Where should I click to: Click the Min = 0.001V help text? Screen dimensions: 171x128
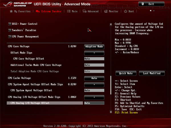[x=123, y=40]
